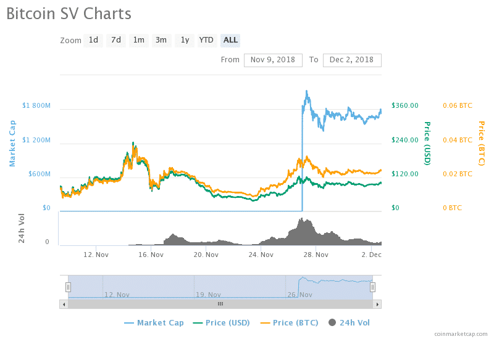Choose the YTD zoom option
The image size is (494, 339).
pos(207,40)
